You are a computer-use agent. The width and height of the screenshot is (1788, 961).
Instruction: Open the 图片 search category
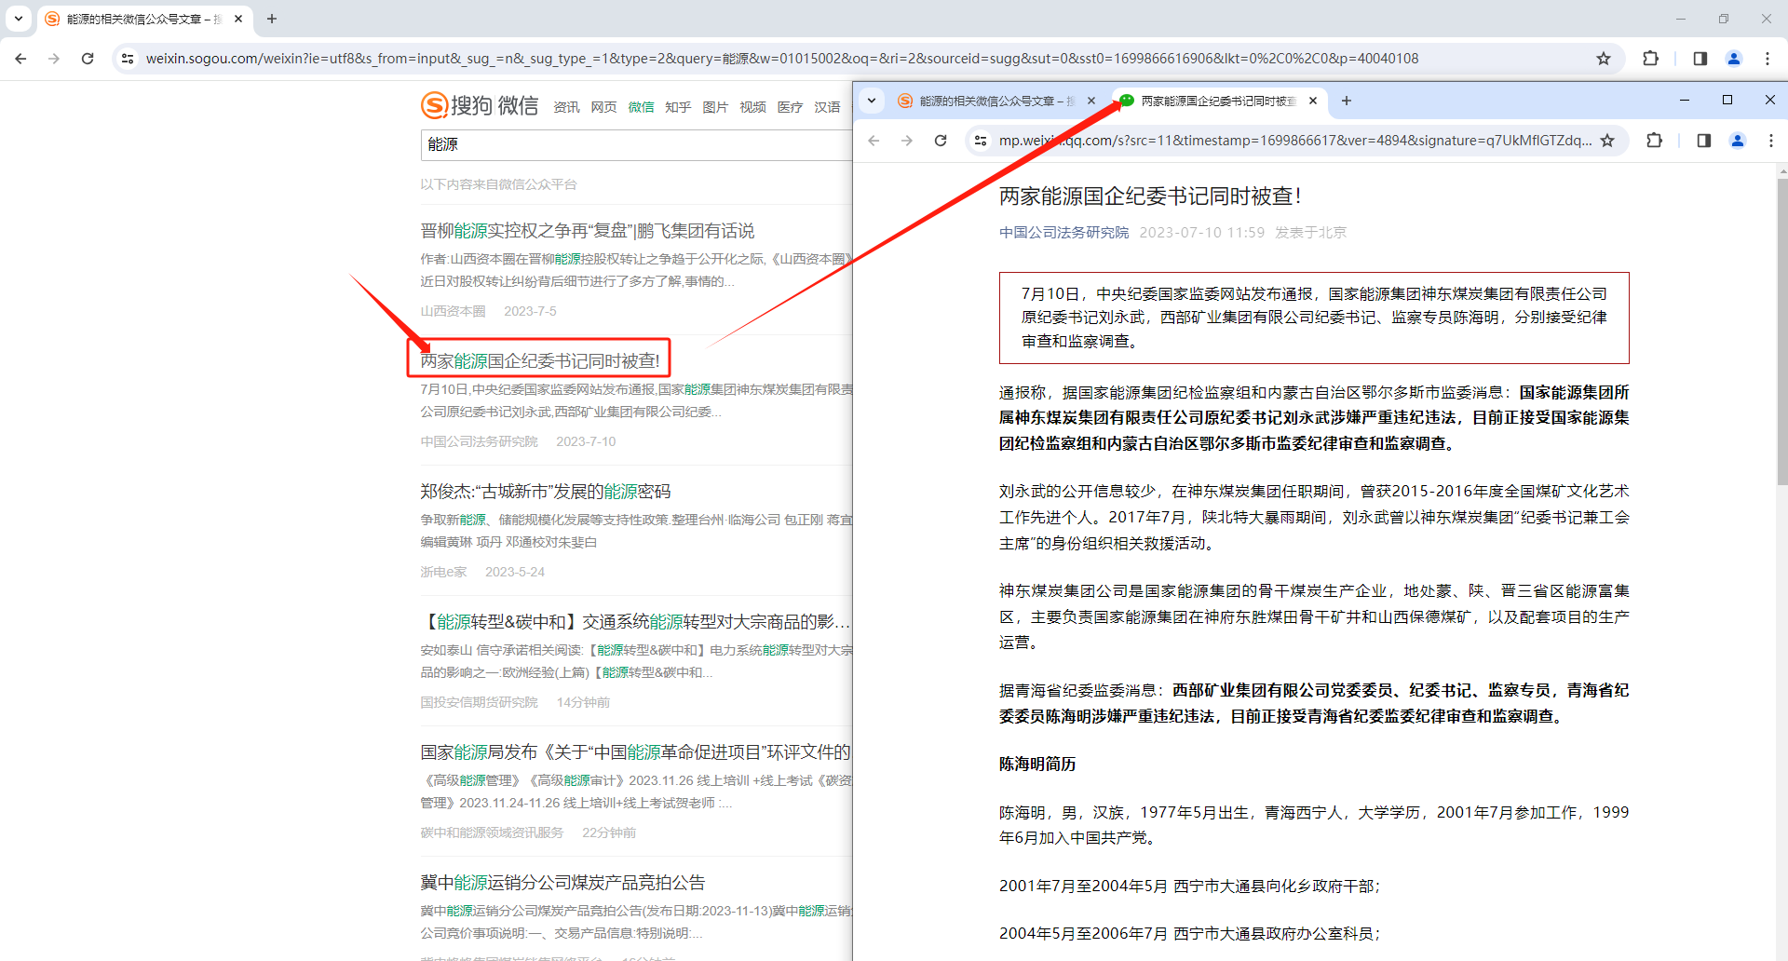(715, 107)
